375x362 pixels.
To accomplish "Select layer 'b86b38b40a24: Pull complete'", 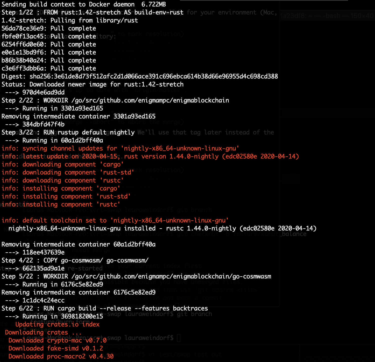I will pos(49,60).
